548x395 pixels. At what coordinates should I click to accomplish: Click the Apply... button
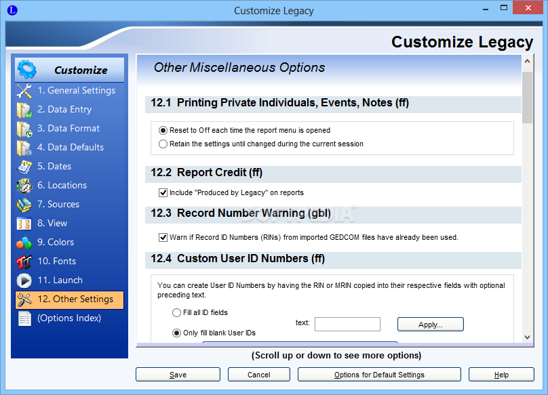pyautogui.click(x=431, y=325)
